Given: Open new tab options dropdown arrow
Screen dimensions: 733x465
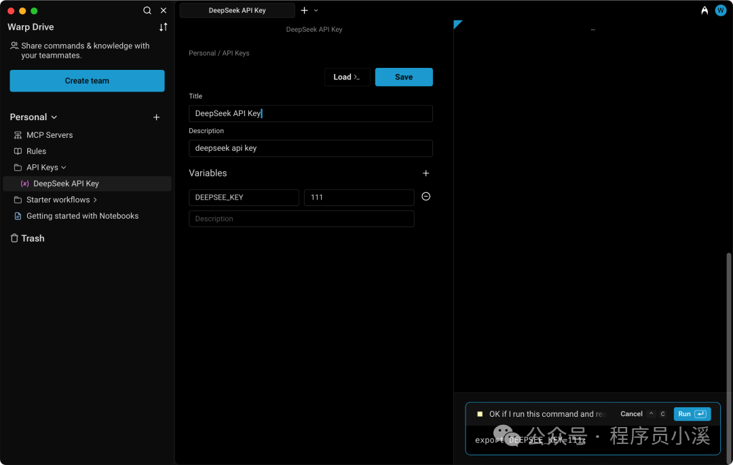Looking at the screenshot, I should click(316, 10).
